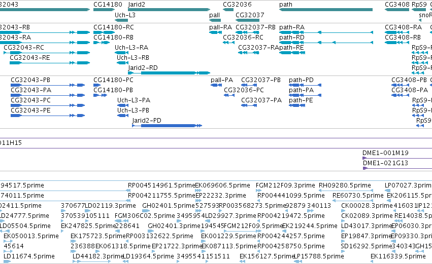This screenshot has width=432, height=264.
Task: Select protein CG32037-PB
Action: pyautogui.click(x=249, y=85)
